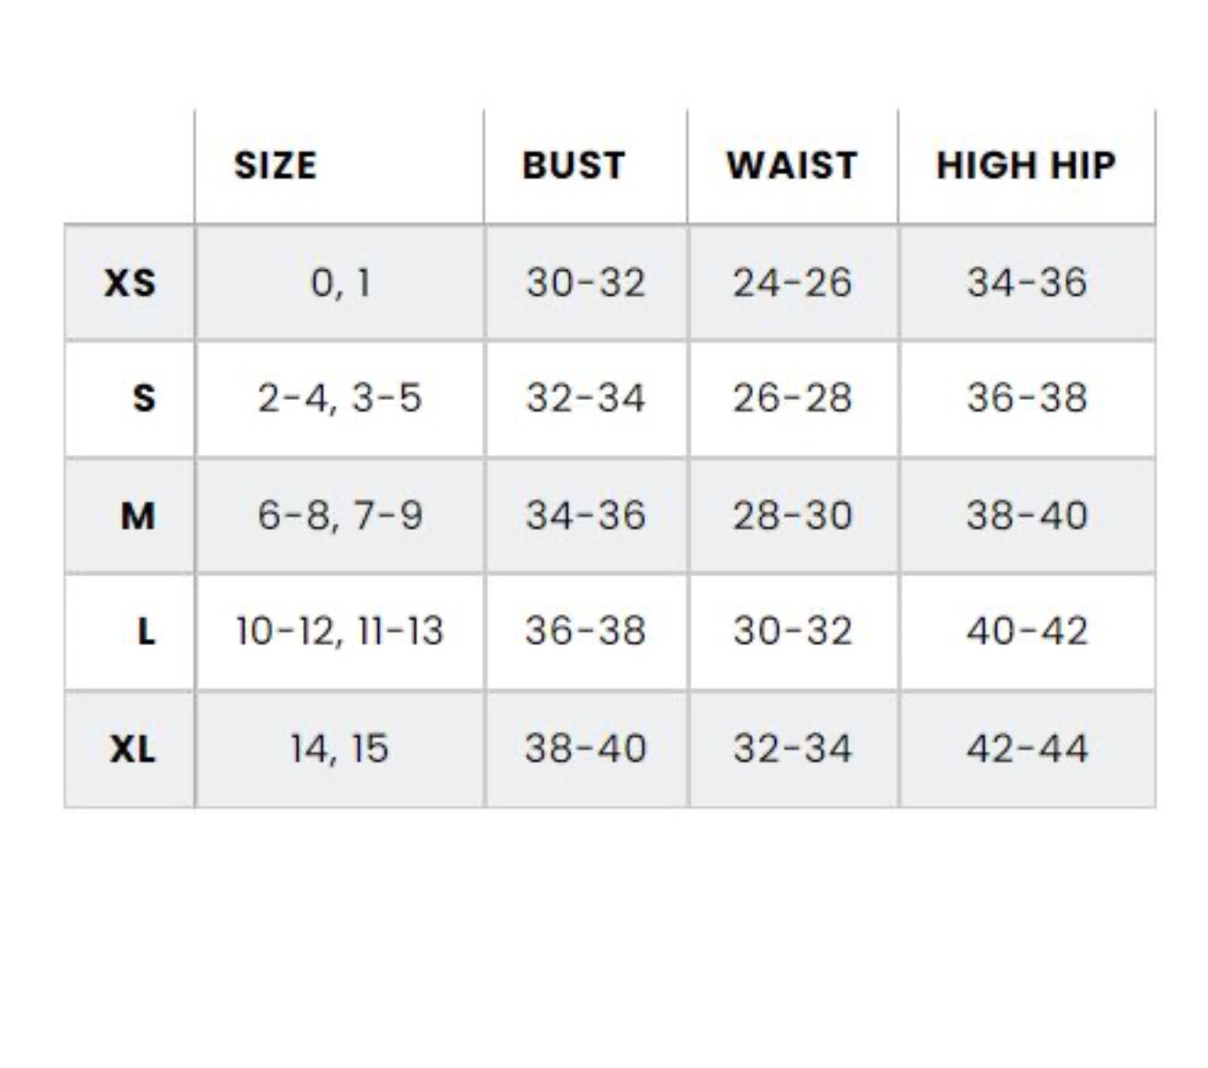
Task: Click the S row label
Action: pos(144,398)
